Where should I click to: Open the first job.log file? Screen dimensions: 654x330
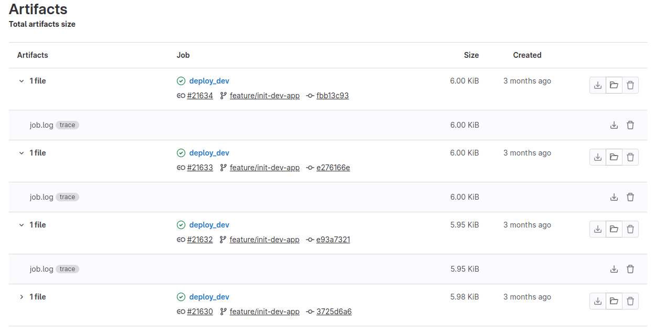41,125
